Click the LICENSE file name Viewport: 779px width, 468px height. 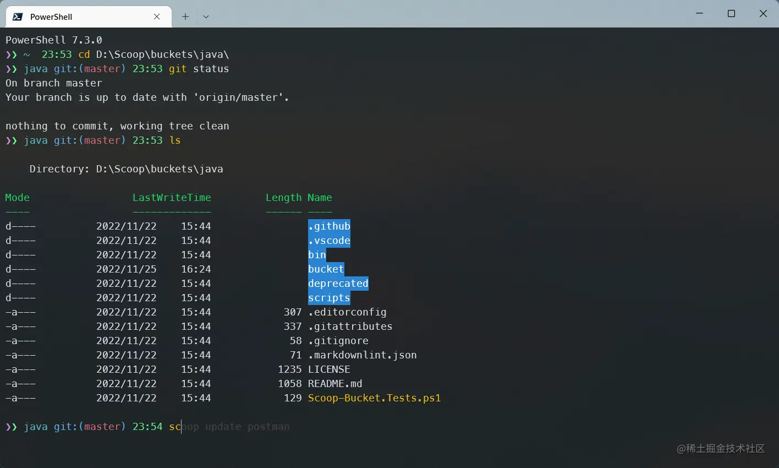[x=329, y=369]
